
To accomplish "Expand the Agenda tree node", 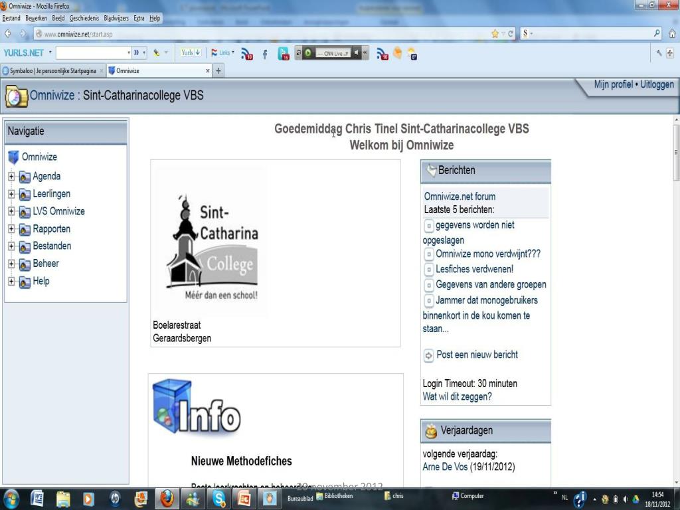I will coord(11,177).
